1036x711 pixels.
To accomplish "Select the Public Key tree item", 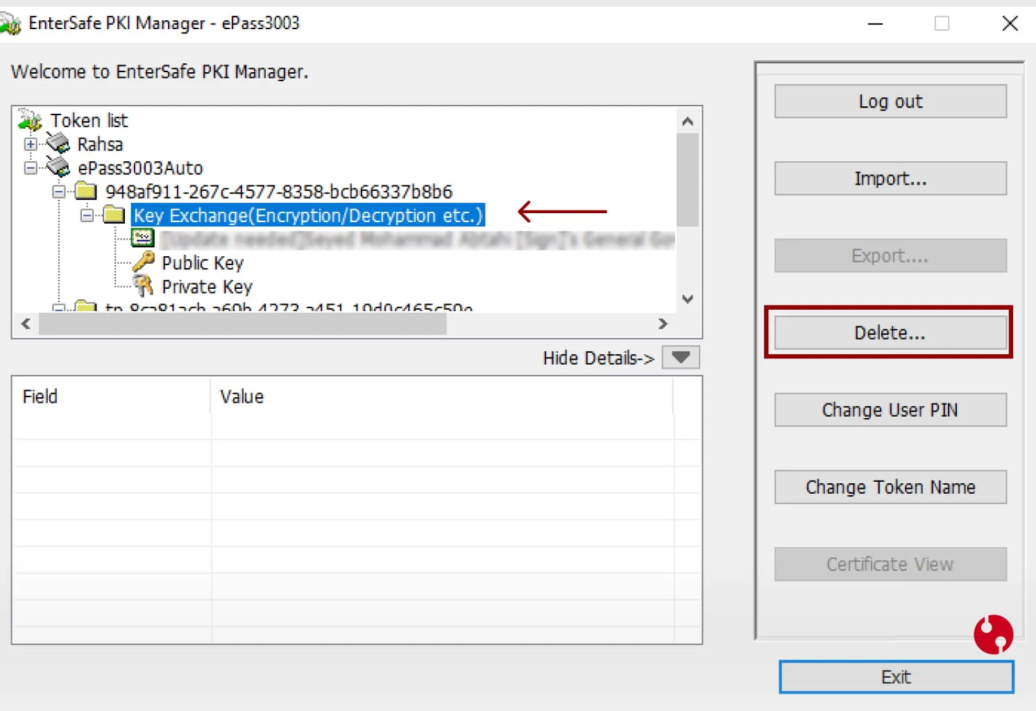I will 203,263.
